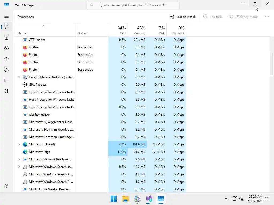Click the Microsoft Windows Search In... icon

click(x=25, y=167)
